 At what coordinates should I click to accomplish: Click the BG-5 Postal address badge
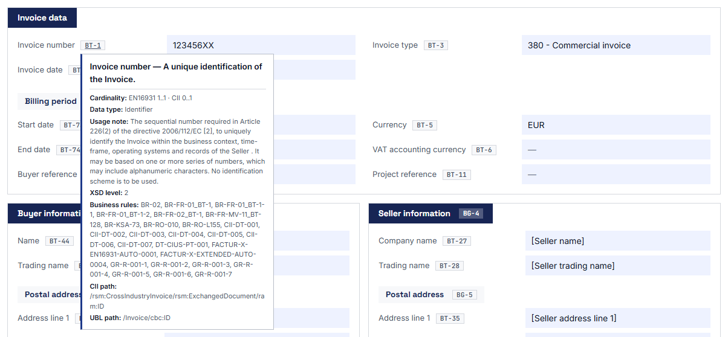[465, 295]
